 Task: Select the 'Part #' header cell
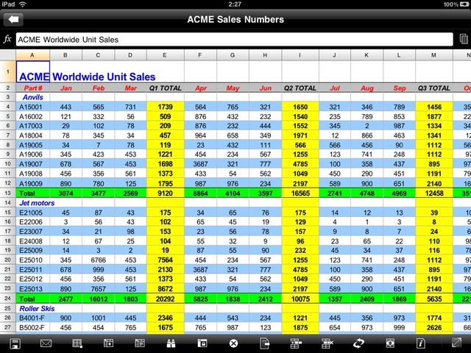[x=32, y=88]
